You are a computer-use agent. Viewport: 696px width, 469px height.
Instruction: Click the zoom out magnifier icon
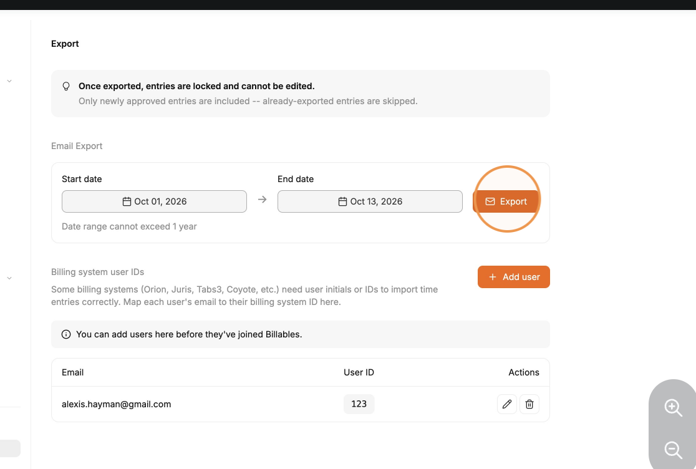673,450
